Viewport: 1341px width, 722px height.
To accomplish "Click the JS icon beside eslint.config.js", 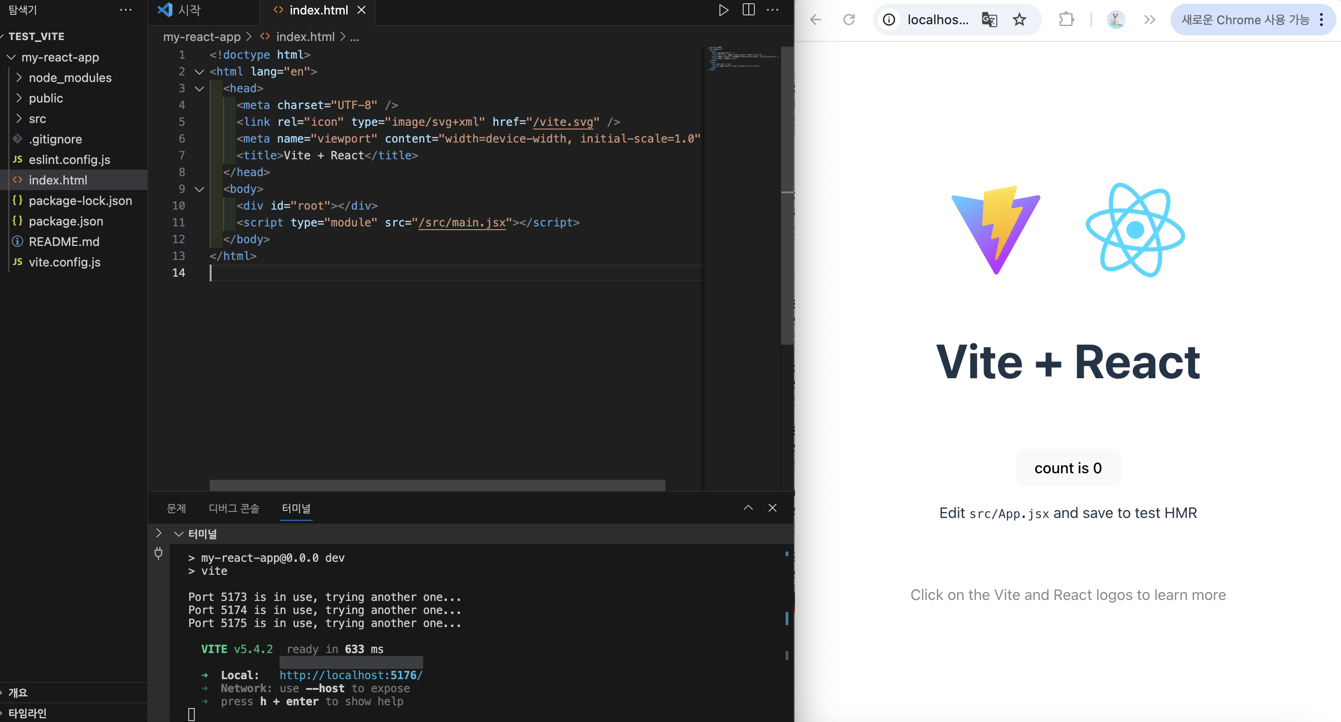I will click(18, 159).
